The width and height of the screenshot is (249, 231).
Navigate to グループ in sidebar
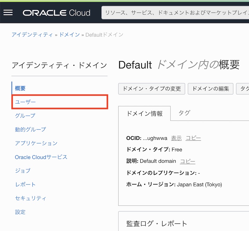pos(25,116)
